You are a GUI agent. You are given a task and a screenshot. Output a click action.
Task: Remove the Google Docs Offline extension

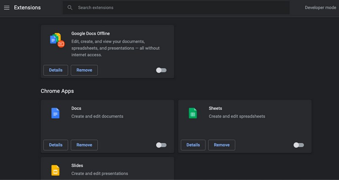click(84, 70)
